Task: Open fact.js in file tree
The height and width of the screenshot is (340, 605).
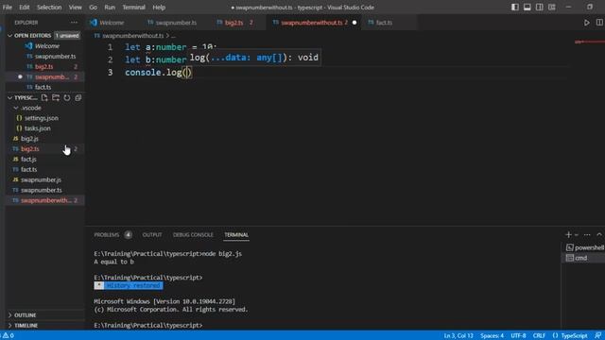Action: pos(28,160)
